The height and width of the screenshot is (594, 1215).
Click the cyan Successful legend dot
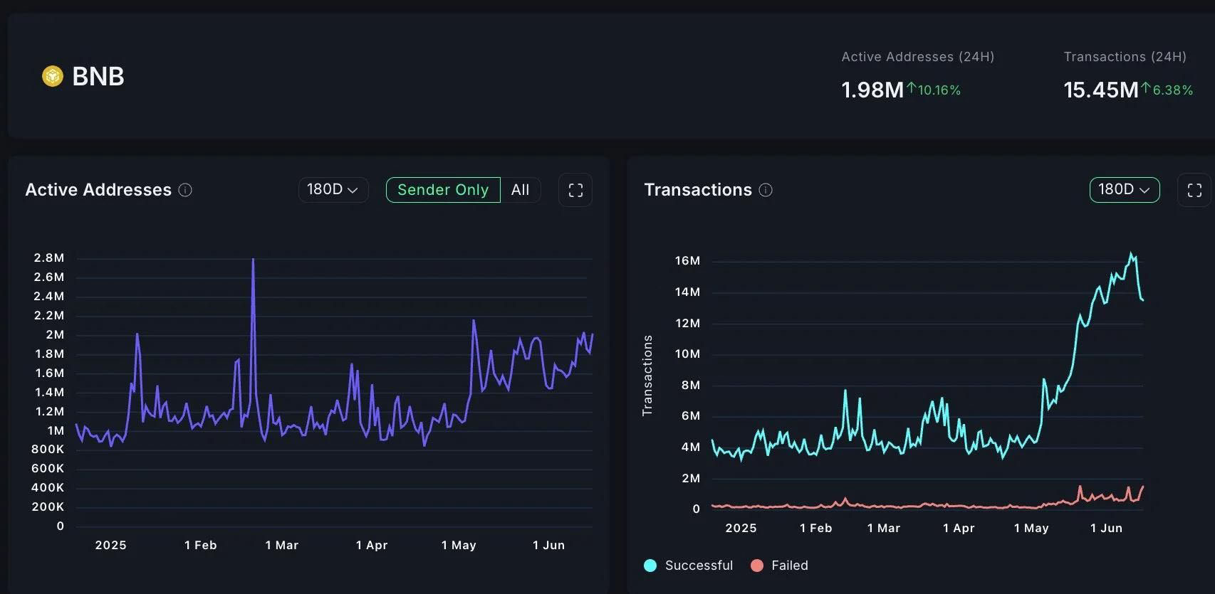(x=650, y=566)
